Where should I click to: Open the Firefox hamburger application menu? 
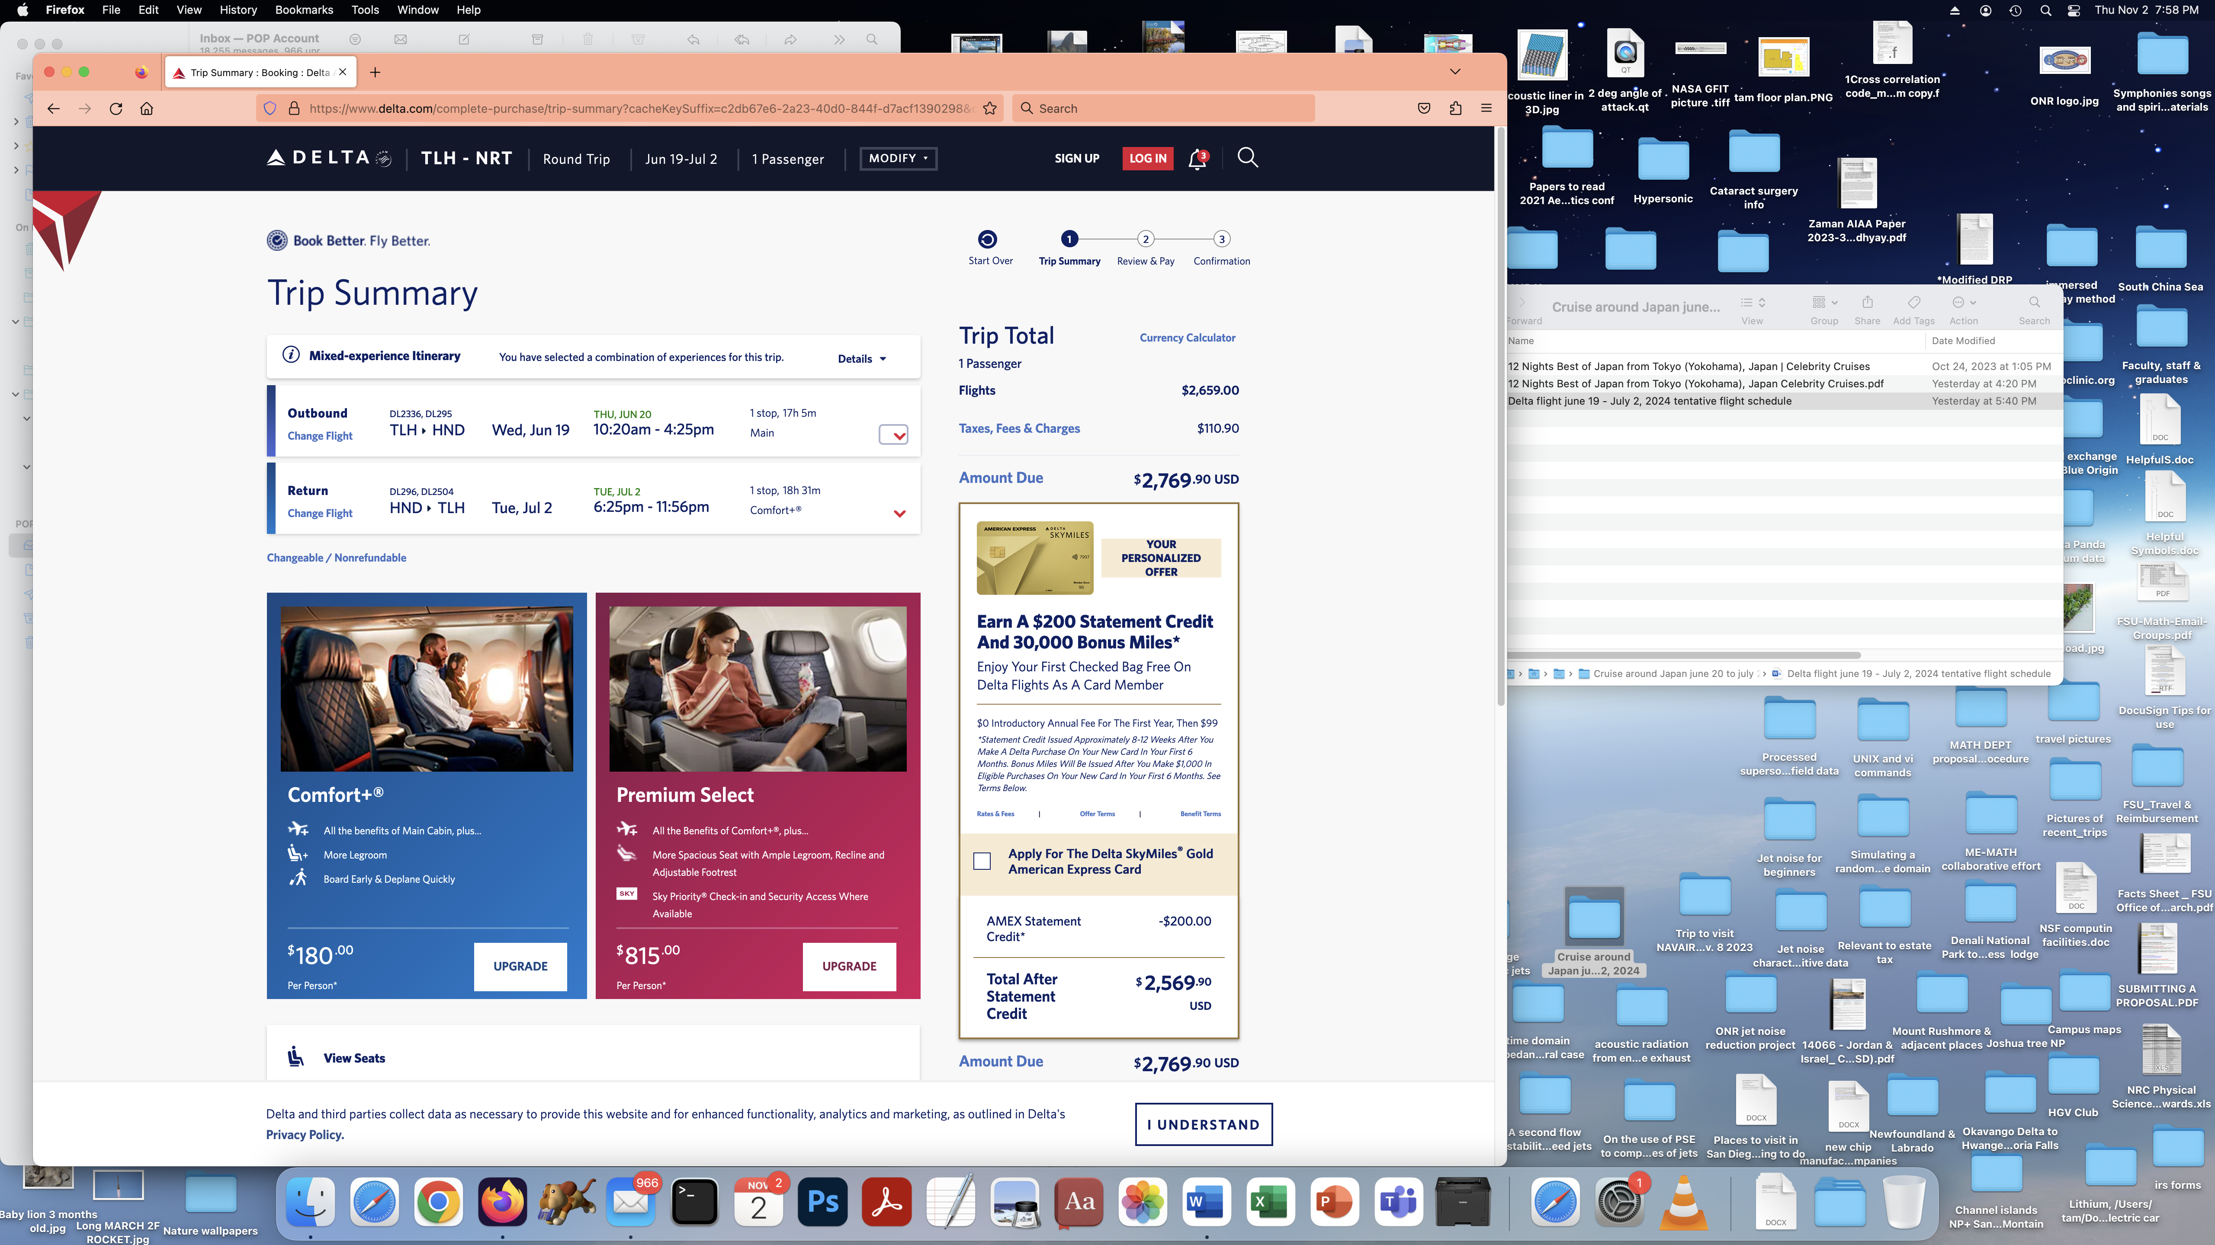tap(1486, 108)
